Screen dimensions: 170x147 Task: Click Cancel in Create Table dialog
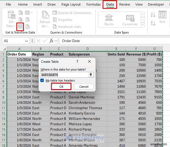click(x=84, y=87)
